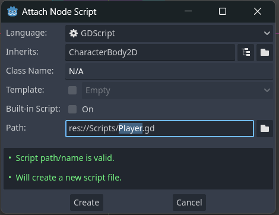
Task: Click the Create button
Action: click(x=87, y=203)
